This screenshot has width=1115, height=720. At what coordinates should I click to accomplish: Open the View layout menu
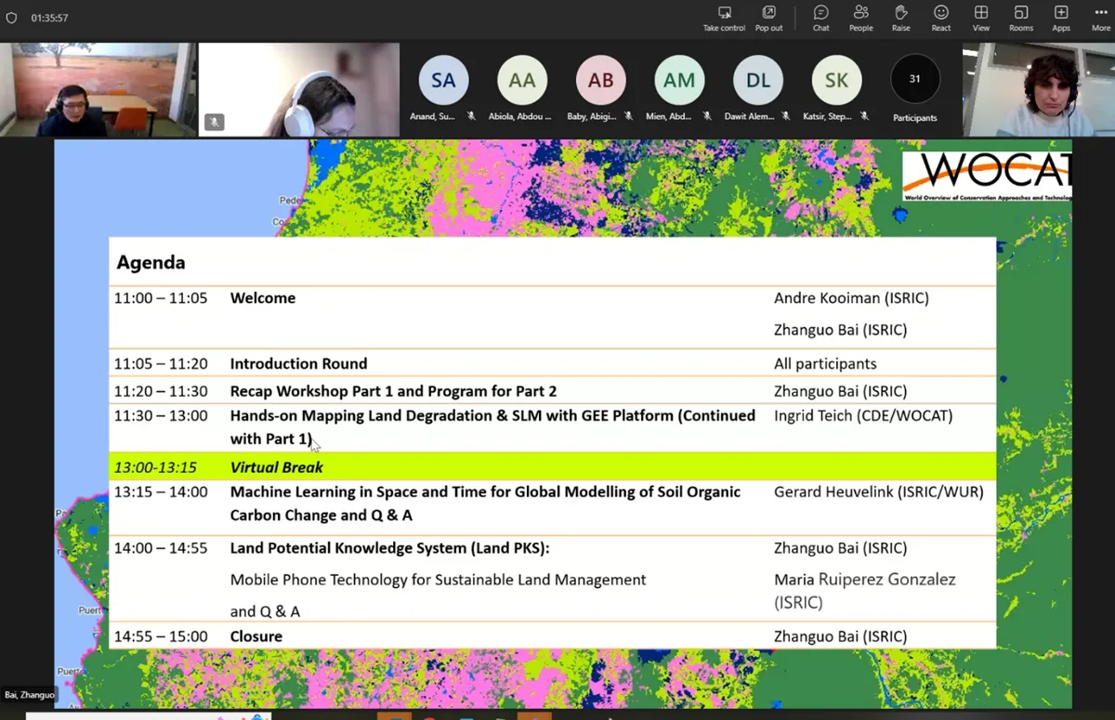(x=980, y=18)
